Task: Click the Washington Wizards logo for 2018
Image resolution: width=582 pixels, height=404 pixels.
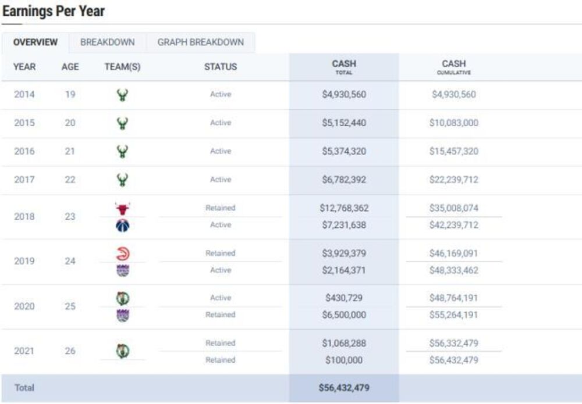Action: (x=122, y=226)
